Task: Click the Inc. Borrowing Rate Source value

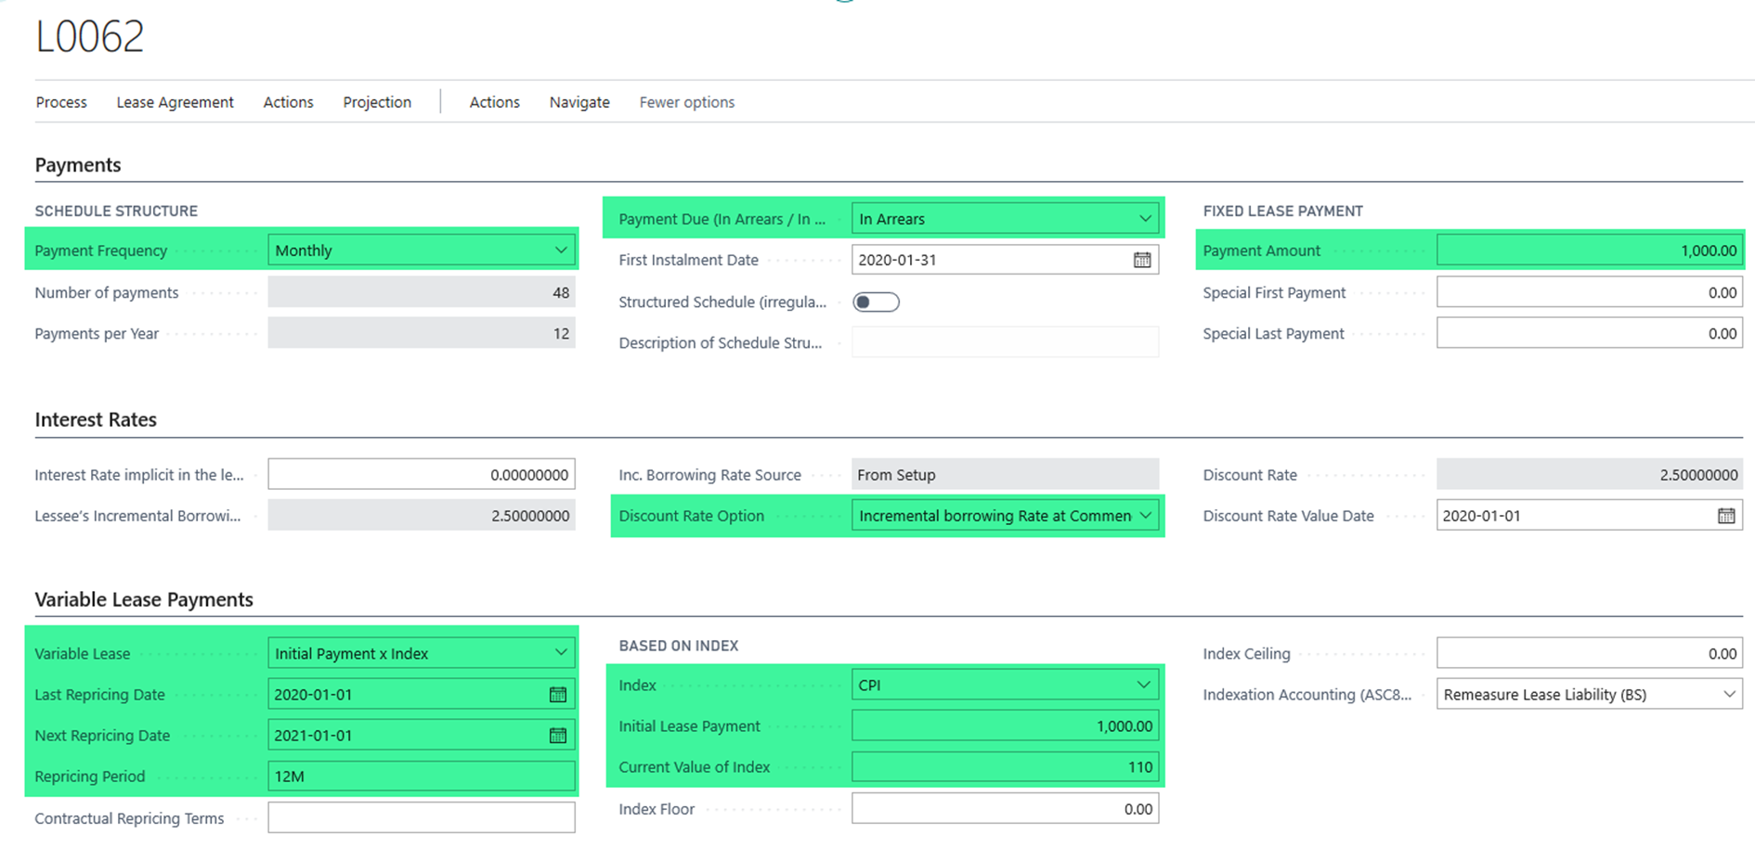Action: click(x=1005, y=475)
